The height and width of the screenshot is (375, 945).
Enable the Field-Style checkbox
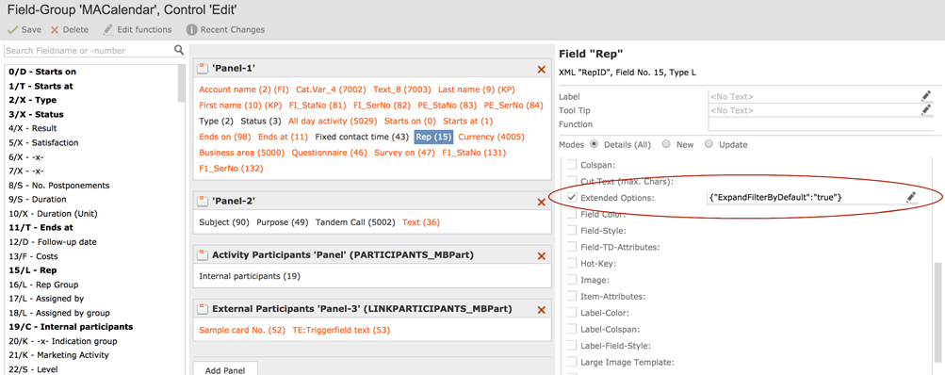click(x=571, y=230)
